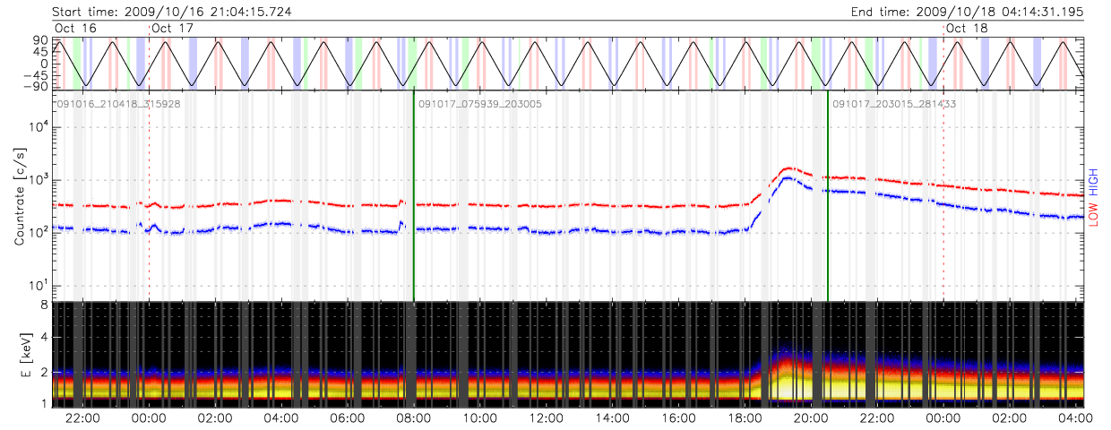
Task: Select segment label 091016_210418_315928
Action: pyautogui.click(x=119, y=104)
